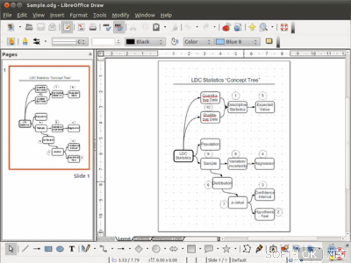The height and width of the screenshot is (263, 351).
Task: Close the Pages panel
Action: (91, 54)
